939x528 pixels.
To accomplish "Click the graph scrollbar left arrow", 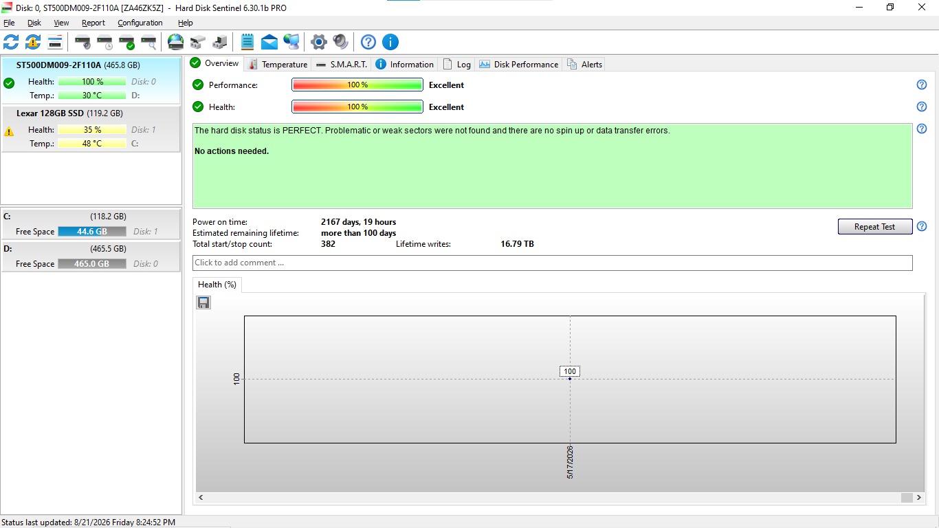I will tap(201, 497).
